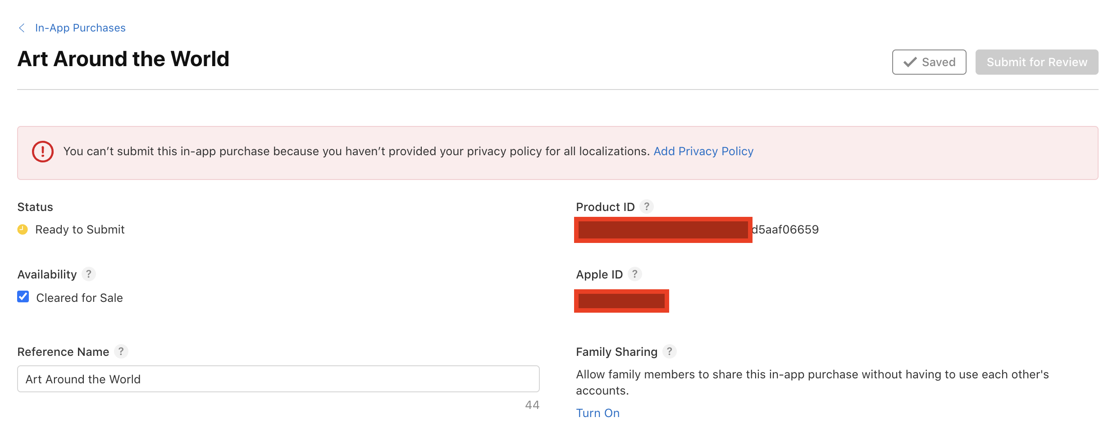This screenshot has width=1113, height=431.
Task: Show Reference Name help question mark
Action: (x=121, y=351)
